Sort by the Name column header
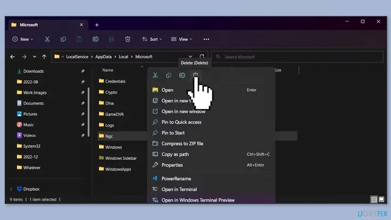Screen dimensions: 391x220 click(x=108, y=70)
